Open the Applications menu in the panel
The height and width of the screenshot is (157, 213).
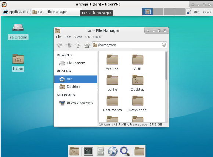tap(15, 12)
